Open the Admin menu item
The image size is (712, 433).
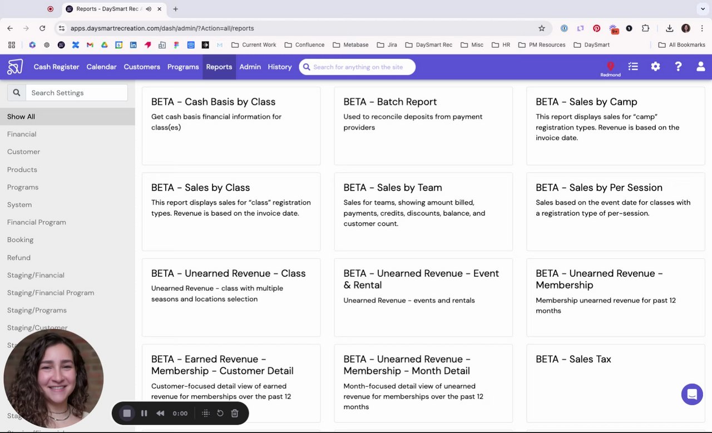point(250,67)
